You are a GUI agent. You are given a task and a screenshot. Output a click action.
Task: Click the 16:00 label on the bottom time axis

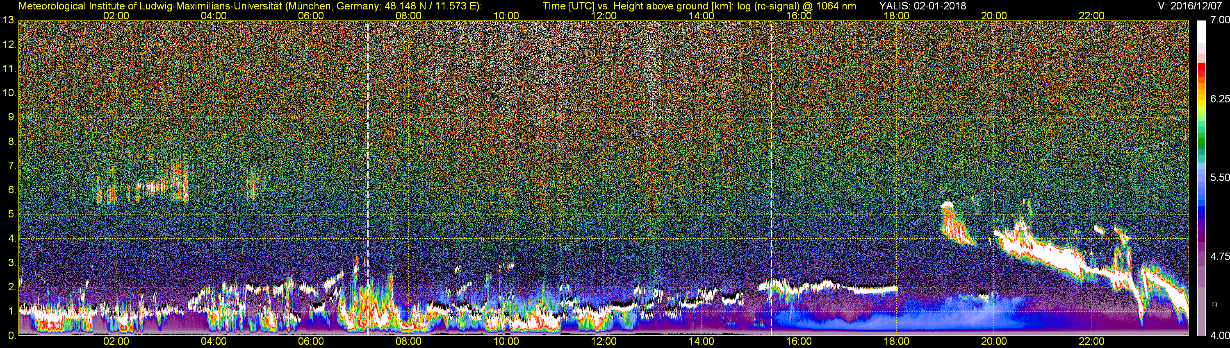(x=799, y=341)
